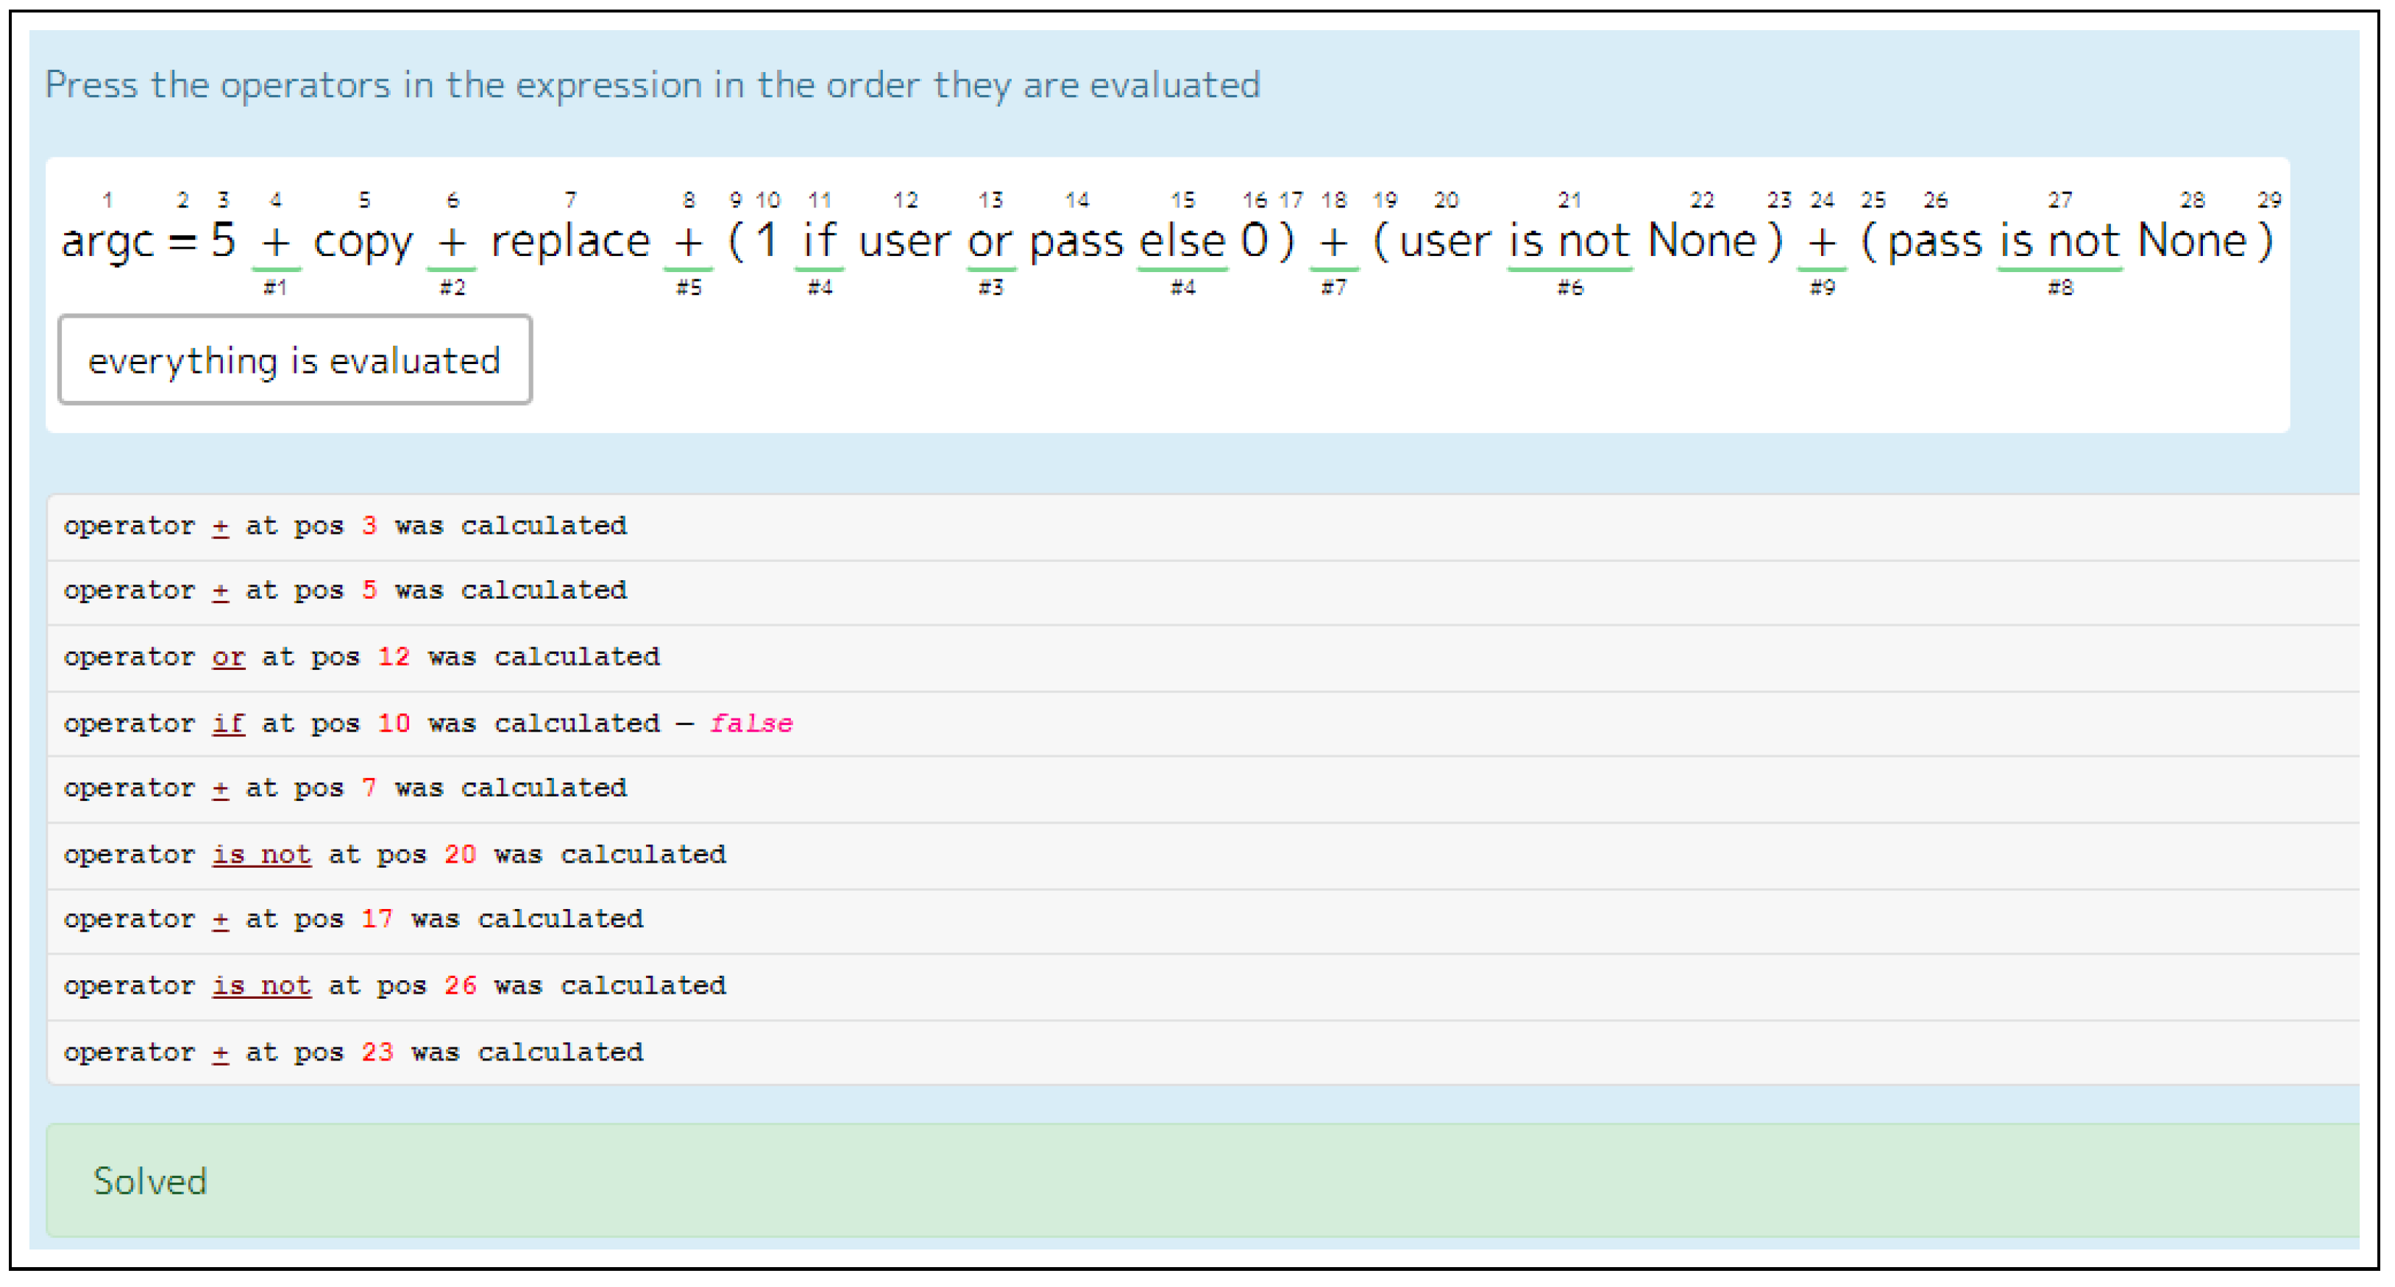Image resolution: width=2395 pixels, height=1287 pixels.
Task: Click the underlined "or" link in the log
Action: pyautogui.click(x=228, y=657)
